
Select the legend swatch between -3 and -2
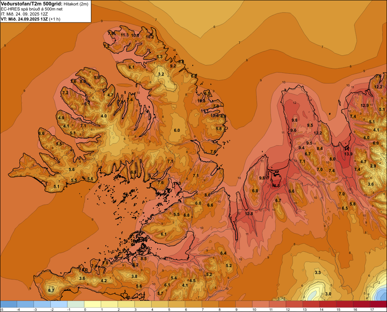click(42, 304)
